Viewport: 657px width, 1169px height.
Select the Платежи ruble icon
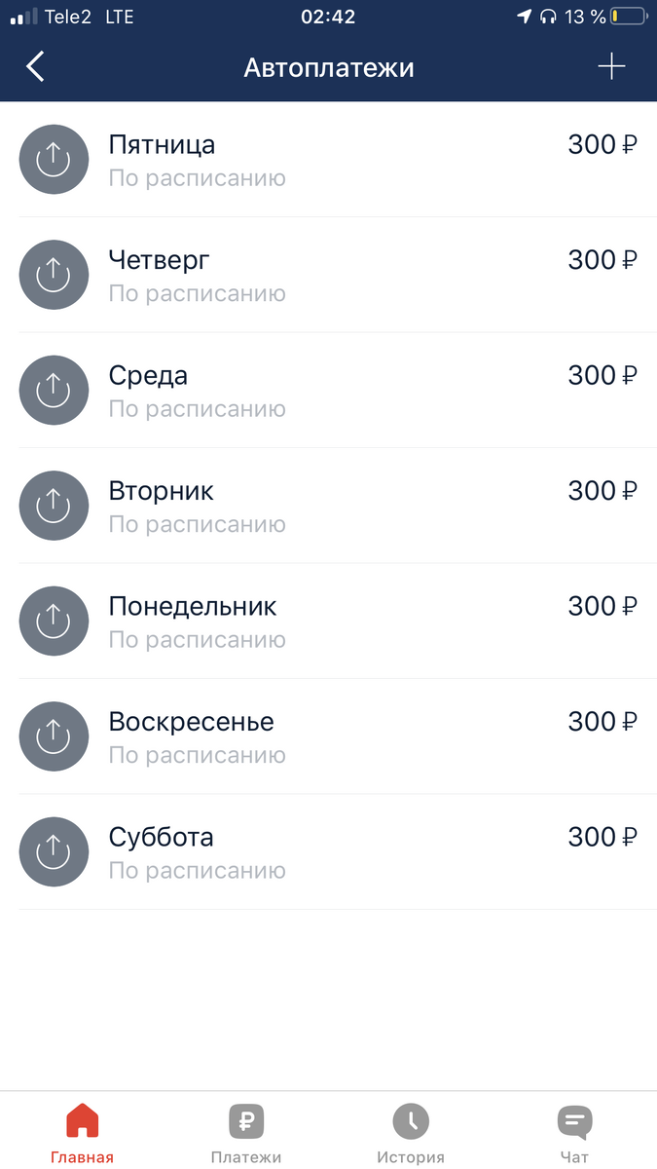coord(245,1120)
